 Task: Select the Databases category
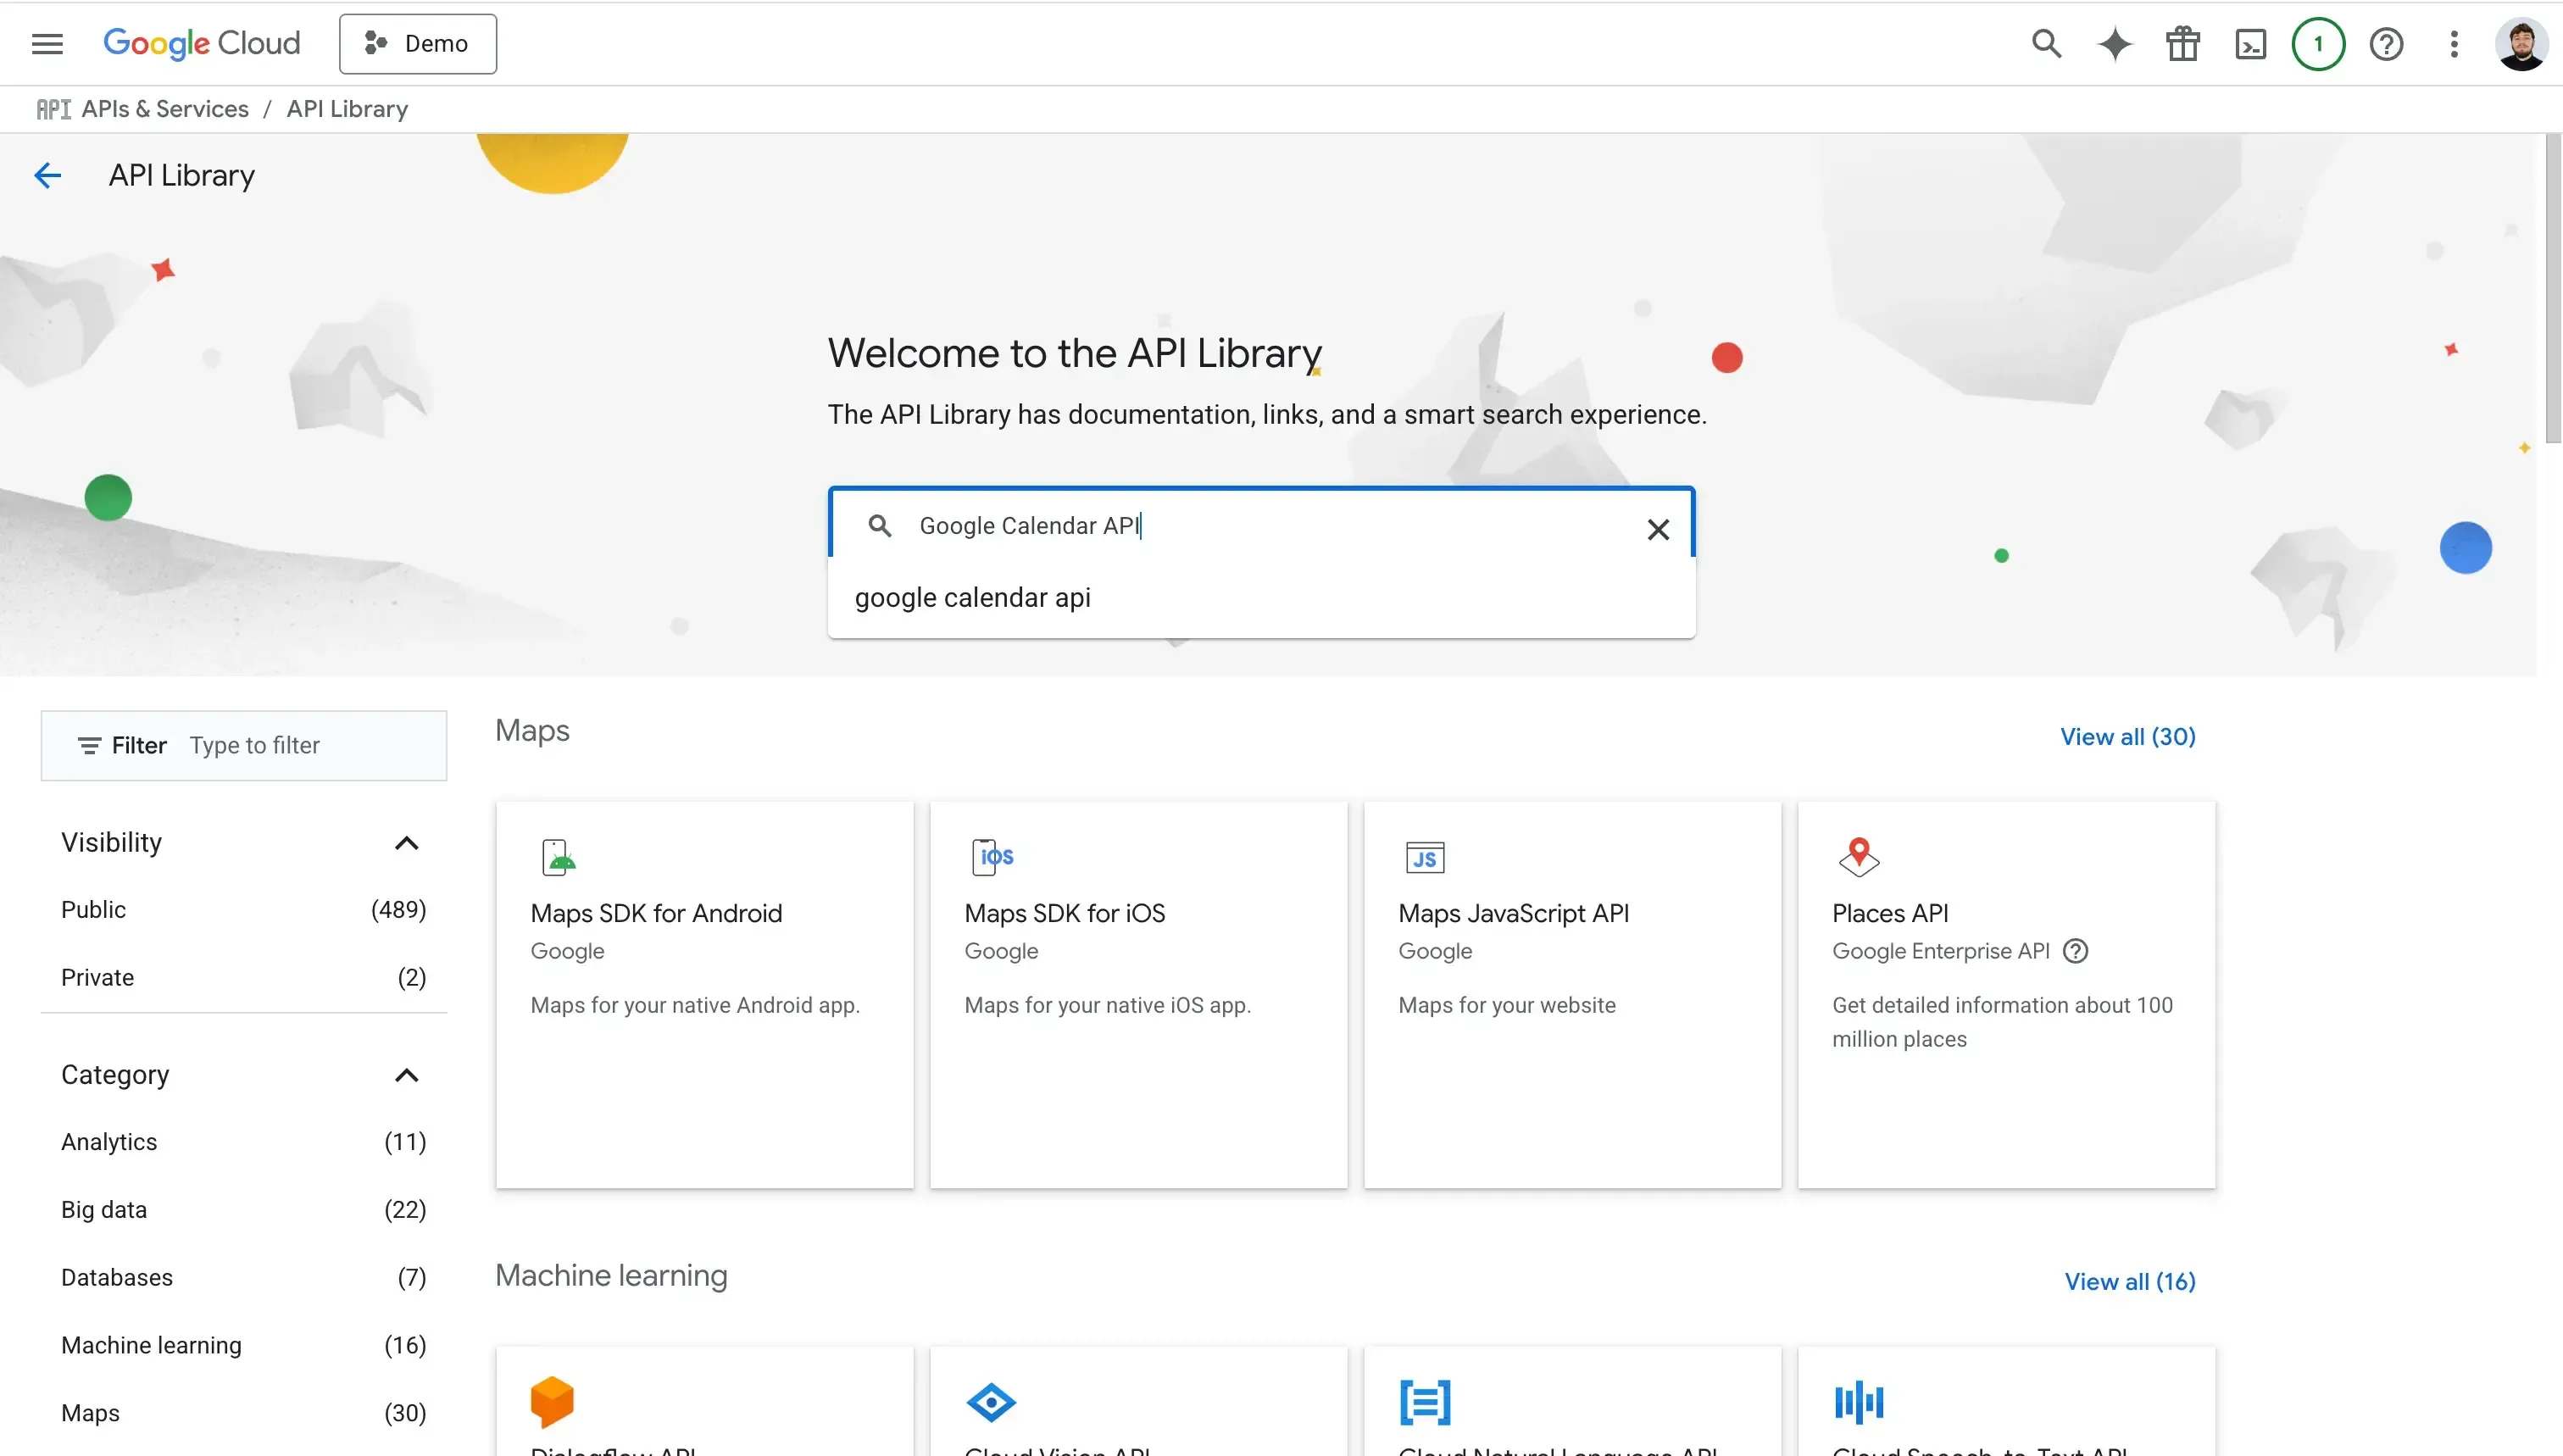click(243, 1277)
